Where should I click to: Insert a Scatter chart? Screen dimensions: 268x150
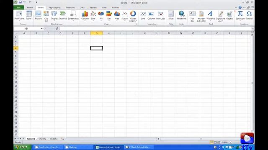point(125,16)
